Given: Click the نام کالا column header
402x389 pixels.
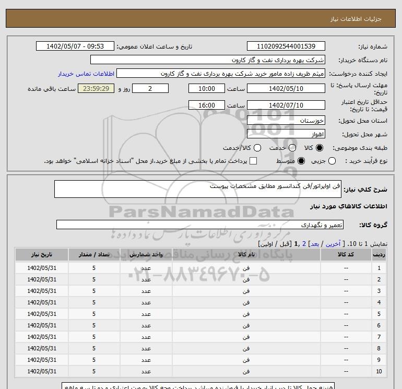Looking at the screenshot, I should [x=246, y=254].
